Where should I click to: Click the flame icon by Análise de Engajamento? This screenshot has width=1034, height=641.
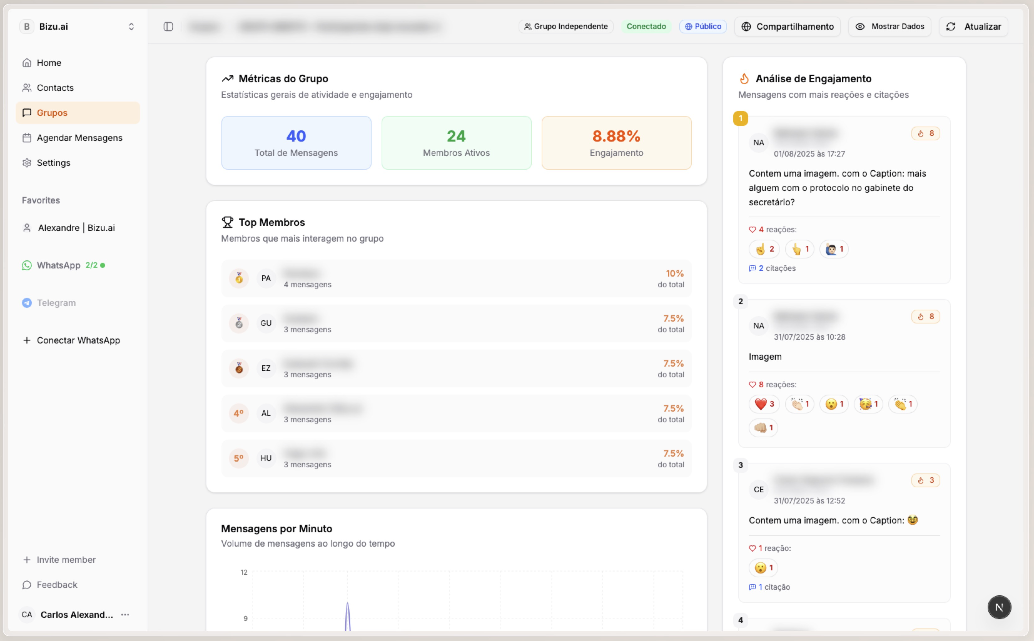tap(744, 78)
